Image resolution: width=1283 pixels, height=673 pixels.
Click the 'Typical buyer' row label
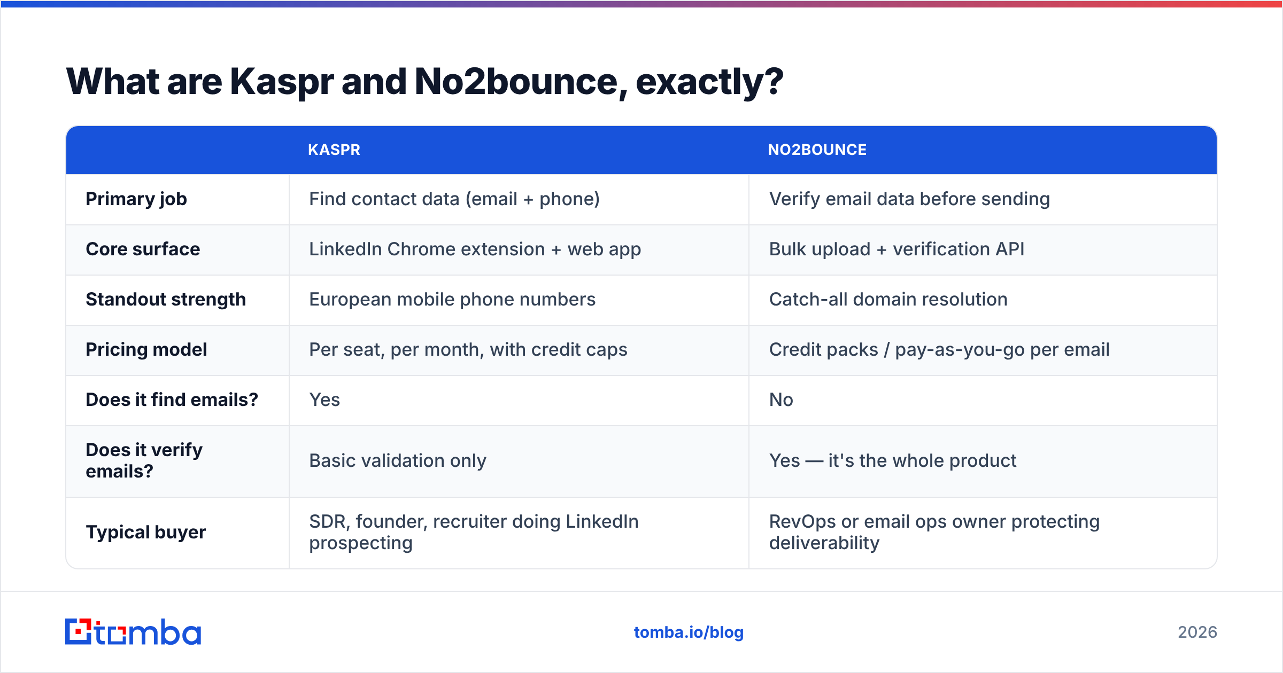(x=146, y=533)
